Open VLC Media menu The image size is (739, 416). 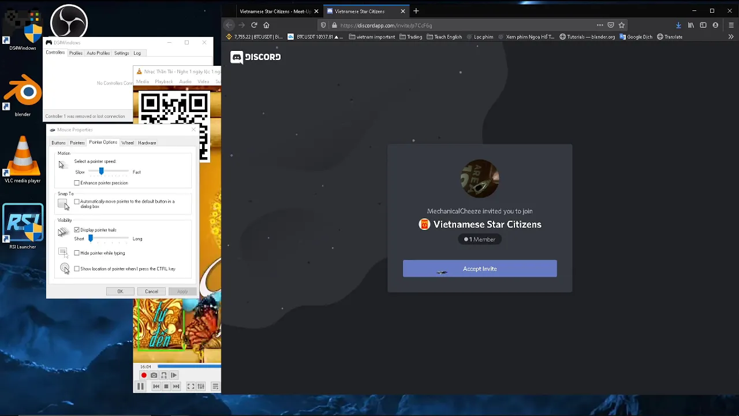142,81
